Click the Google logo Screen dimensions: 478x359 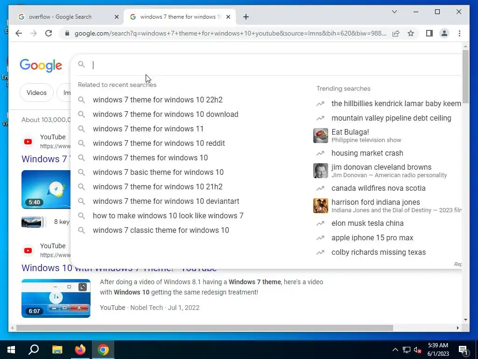click(41, 65)
